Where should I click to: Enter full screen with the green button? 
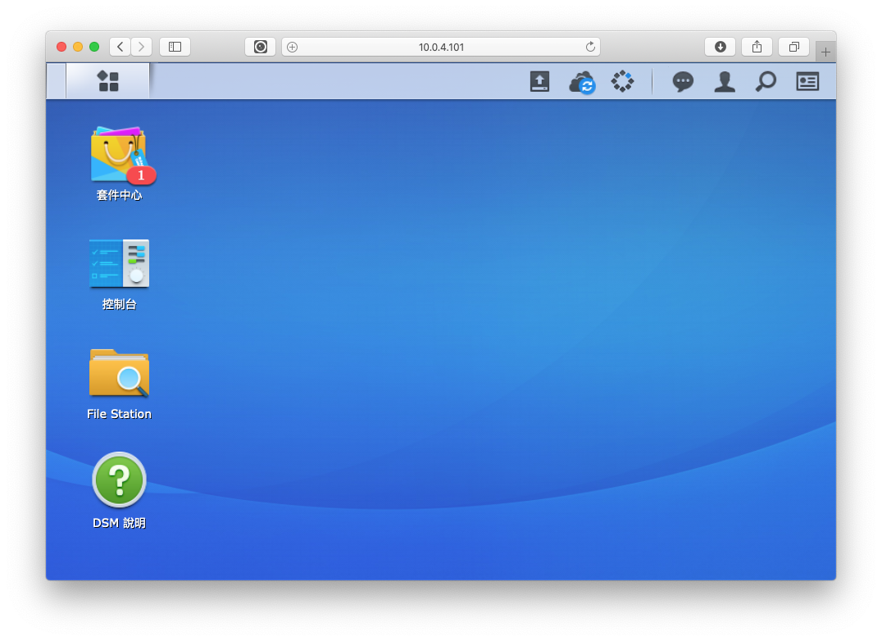click(x=94, y=47)
